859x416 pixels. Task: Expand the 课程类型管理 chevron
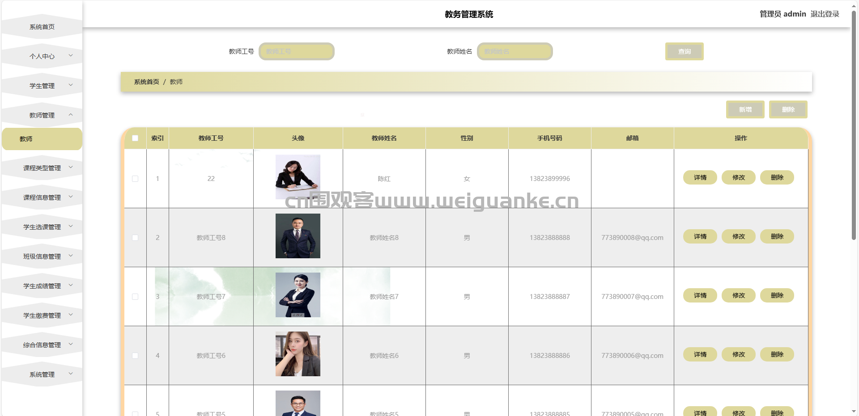coord(71,167)
